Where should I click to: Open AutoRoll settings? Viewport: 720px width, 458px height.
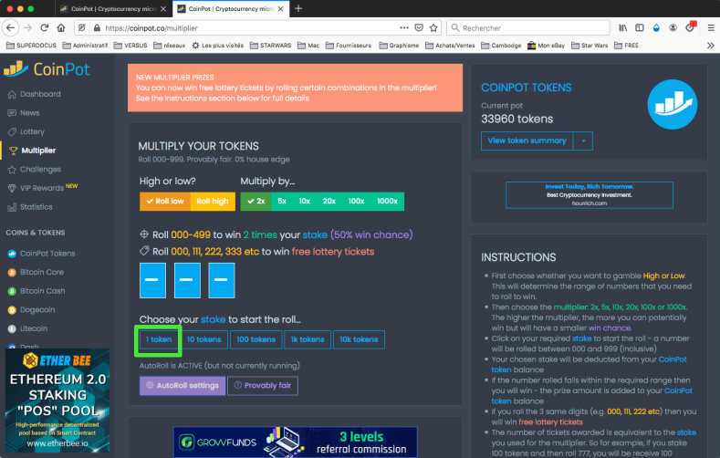point(183,386)
